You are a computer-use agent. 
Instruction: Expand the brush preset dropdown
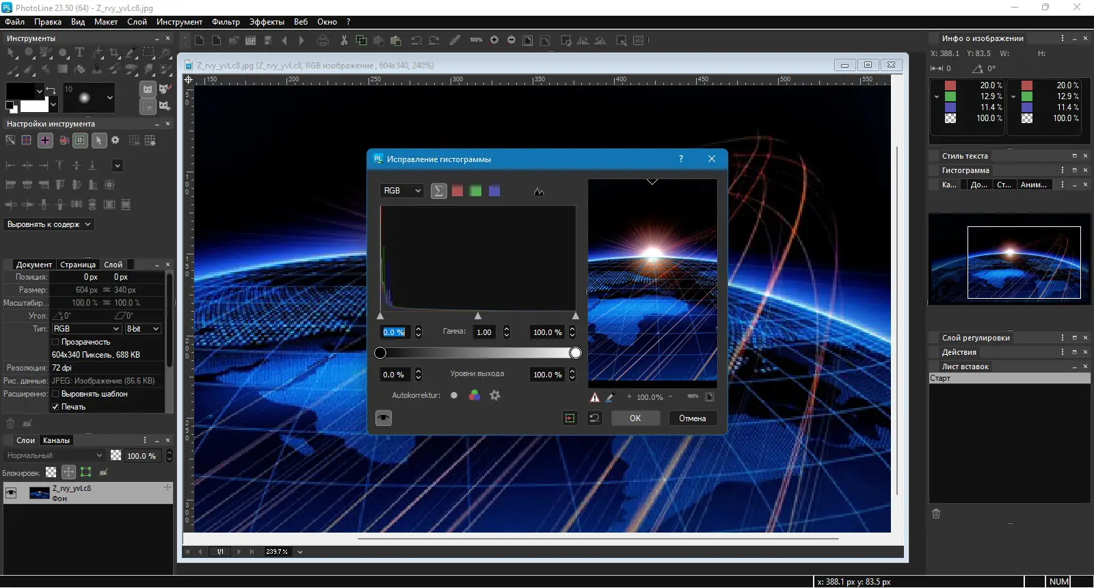pos(109,98)
